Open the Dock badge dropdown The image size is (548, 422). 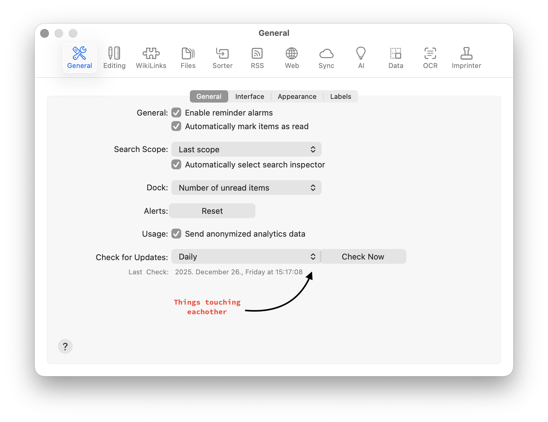pos(246,188)
